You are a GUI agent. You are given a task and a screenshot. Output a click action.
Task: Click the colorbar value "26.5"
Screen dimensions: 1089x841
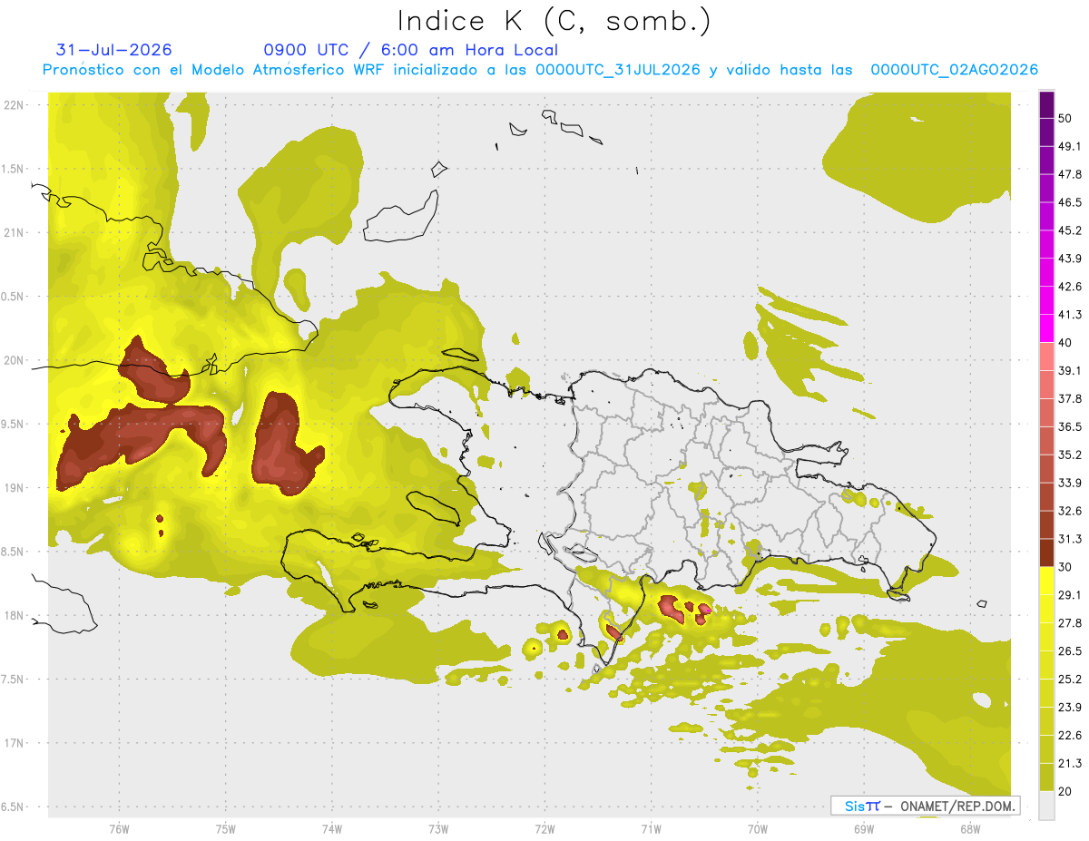point(1070,651)
